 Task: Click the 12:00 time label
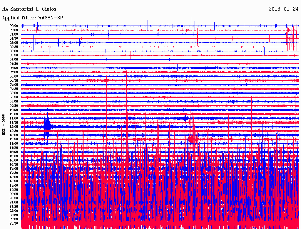14,127
